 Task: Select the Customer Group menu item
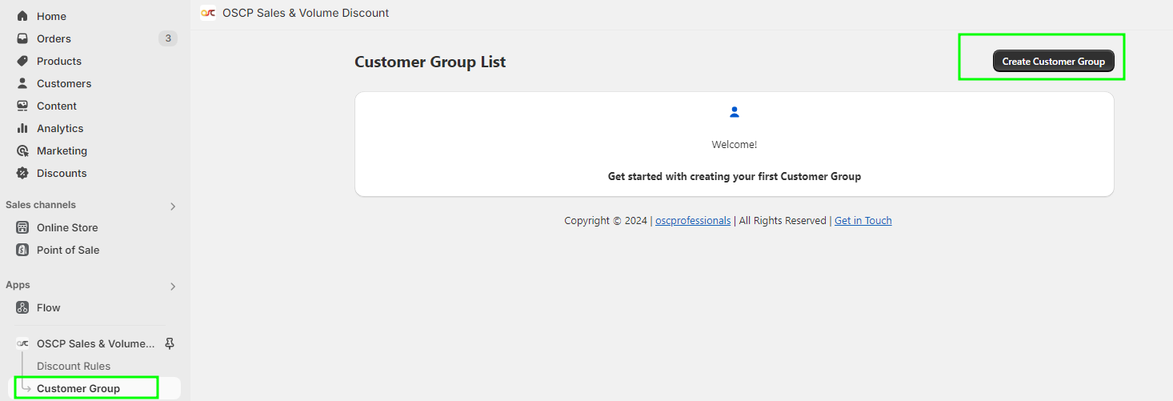tap(78, 388)
